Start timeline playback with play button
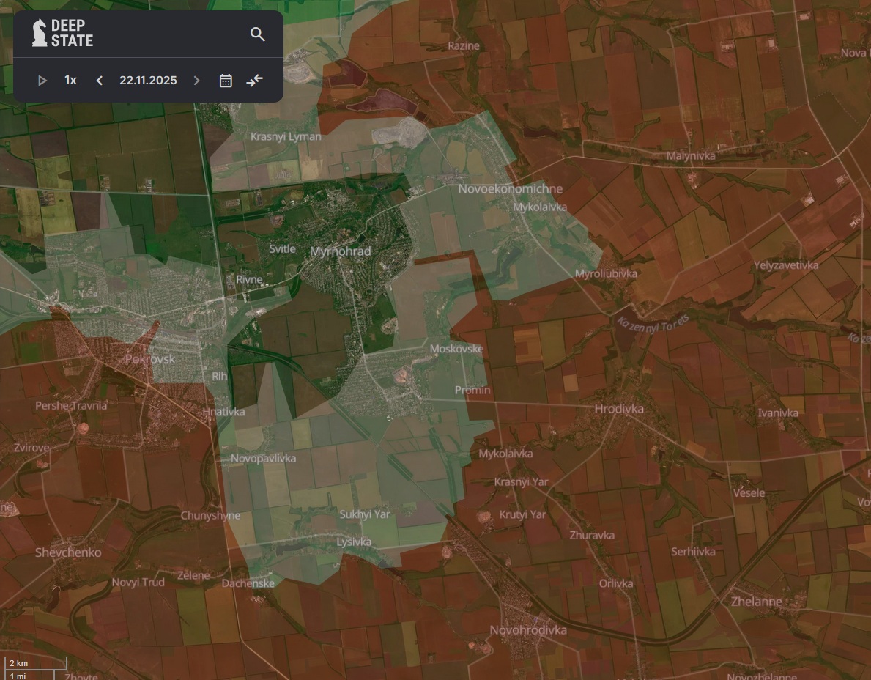The image size is (871, 680). pos(42,81)
